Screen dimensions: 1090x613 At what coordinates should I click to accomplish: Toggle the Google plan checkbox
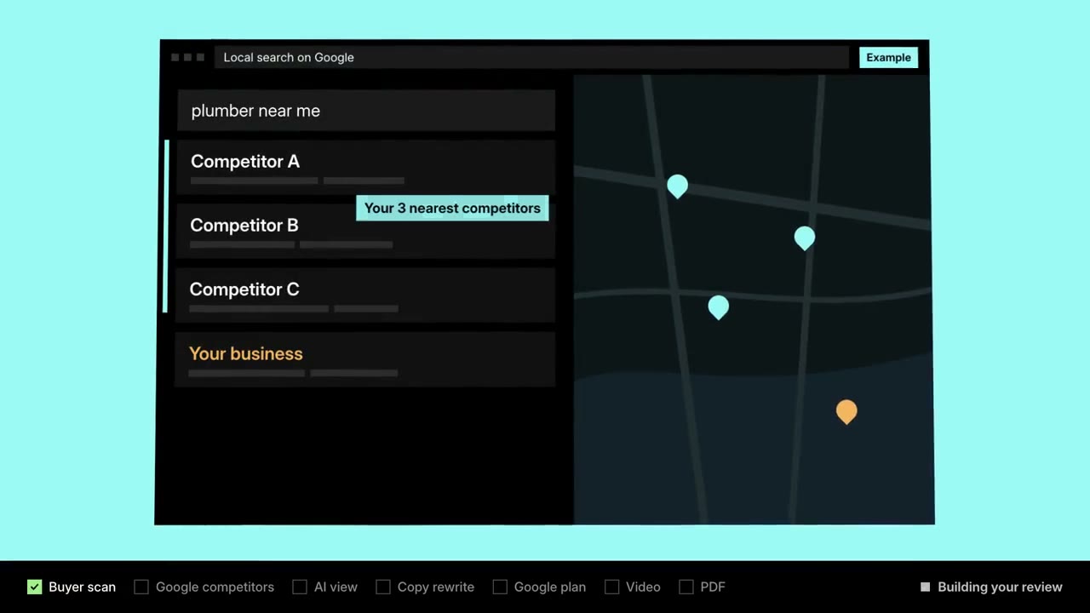click(500, 587)
